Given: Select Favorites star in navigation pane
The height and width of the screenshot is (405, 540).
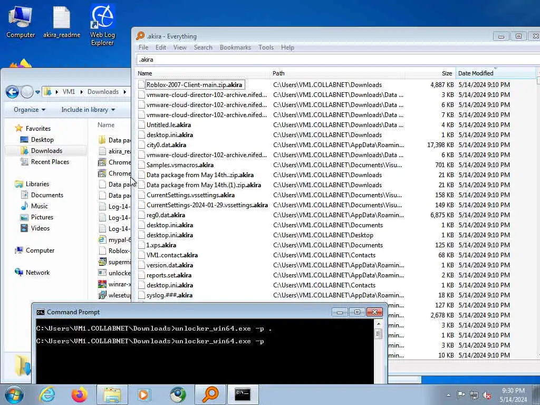Looking at the screenshot, I should pyautogui.click(x=18, y=129).
